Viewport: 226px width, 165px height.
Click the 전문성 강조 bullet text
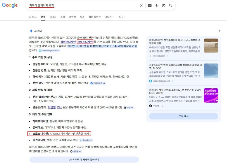(58, 71)
